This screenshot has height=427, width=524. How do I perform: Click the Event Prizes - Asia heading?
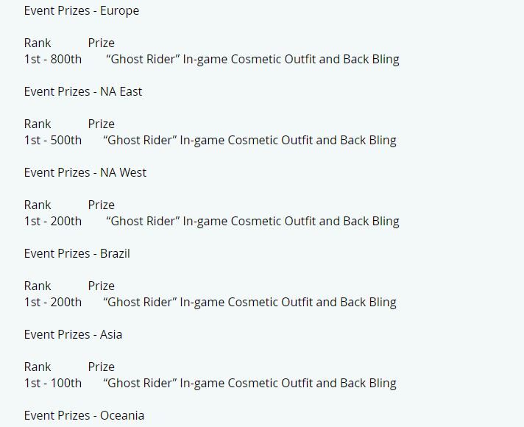tap(73, 334)
